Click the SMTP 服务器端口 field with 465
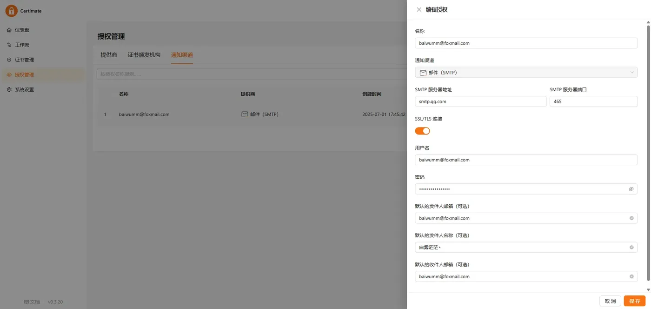The image size is (651, 309). (x=593, y=101)
